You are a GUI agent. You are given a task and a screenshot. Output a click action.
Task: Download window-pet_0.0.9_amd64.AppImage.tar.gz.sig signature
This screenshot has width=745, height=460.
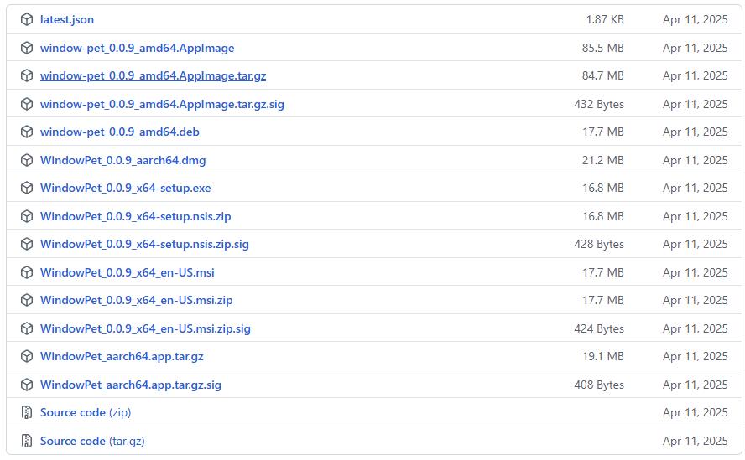coord(162,104)
